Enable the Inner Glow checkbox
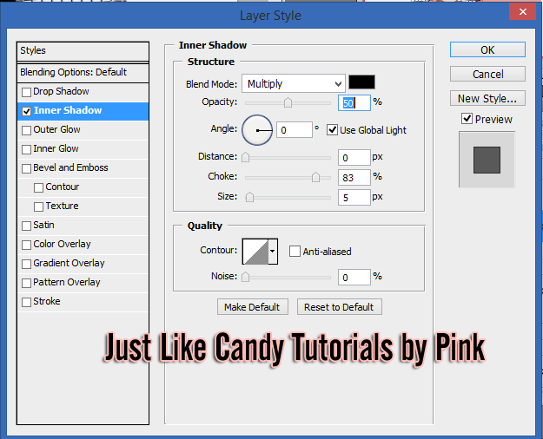This screenshot has height=439, width=543. click(x=26, y=149)
